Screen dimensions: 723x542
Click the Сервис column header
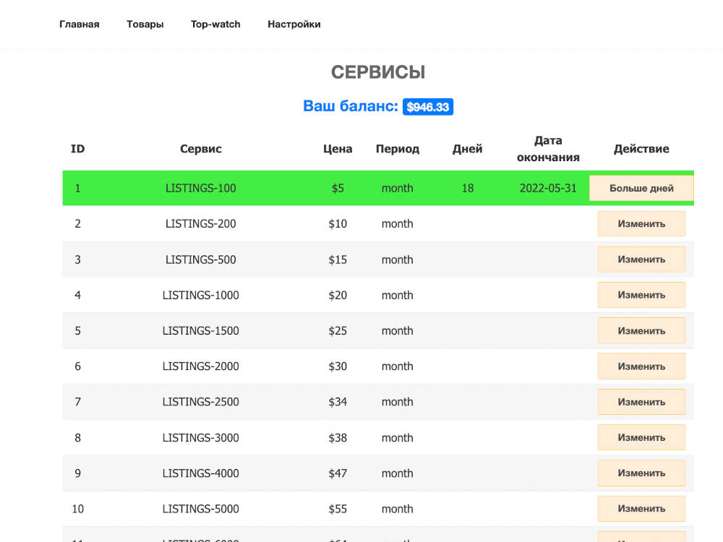pyautogui.click(x=200, y=149)
